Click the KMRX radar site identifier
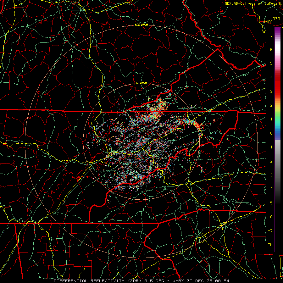Screen dimensions: 283x283 coord(178,281)
